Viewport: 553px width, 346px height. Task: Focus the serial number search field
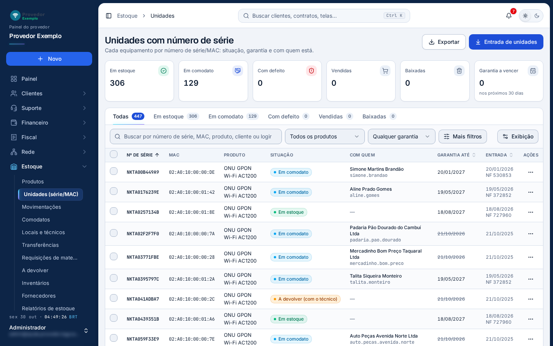(196, 136)
